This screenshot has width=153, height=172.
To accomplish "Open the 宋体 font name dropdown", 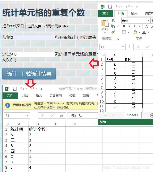I will tap(149, 20).
